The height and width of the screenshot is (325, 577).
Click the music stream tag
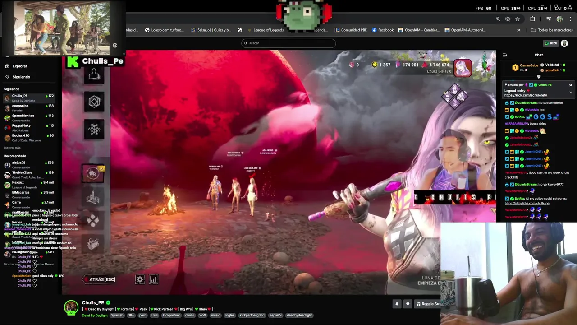[215, 316]
